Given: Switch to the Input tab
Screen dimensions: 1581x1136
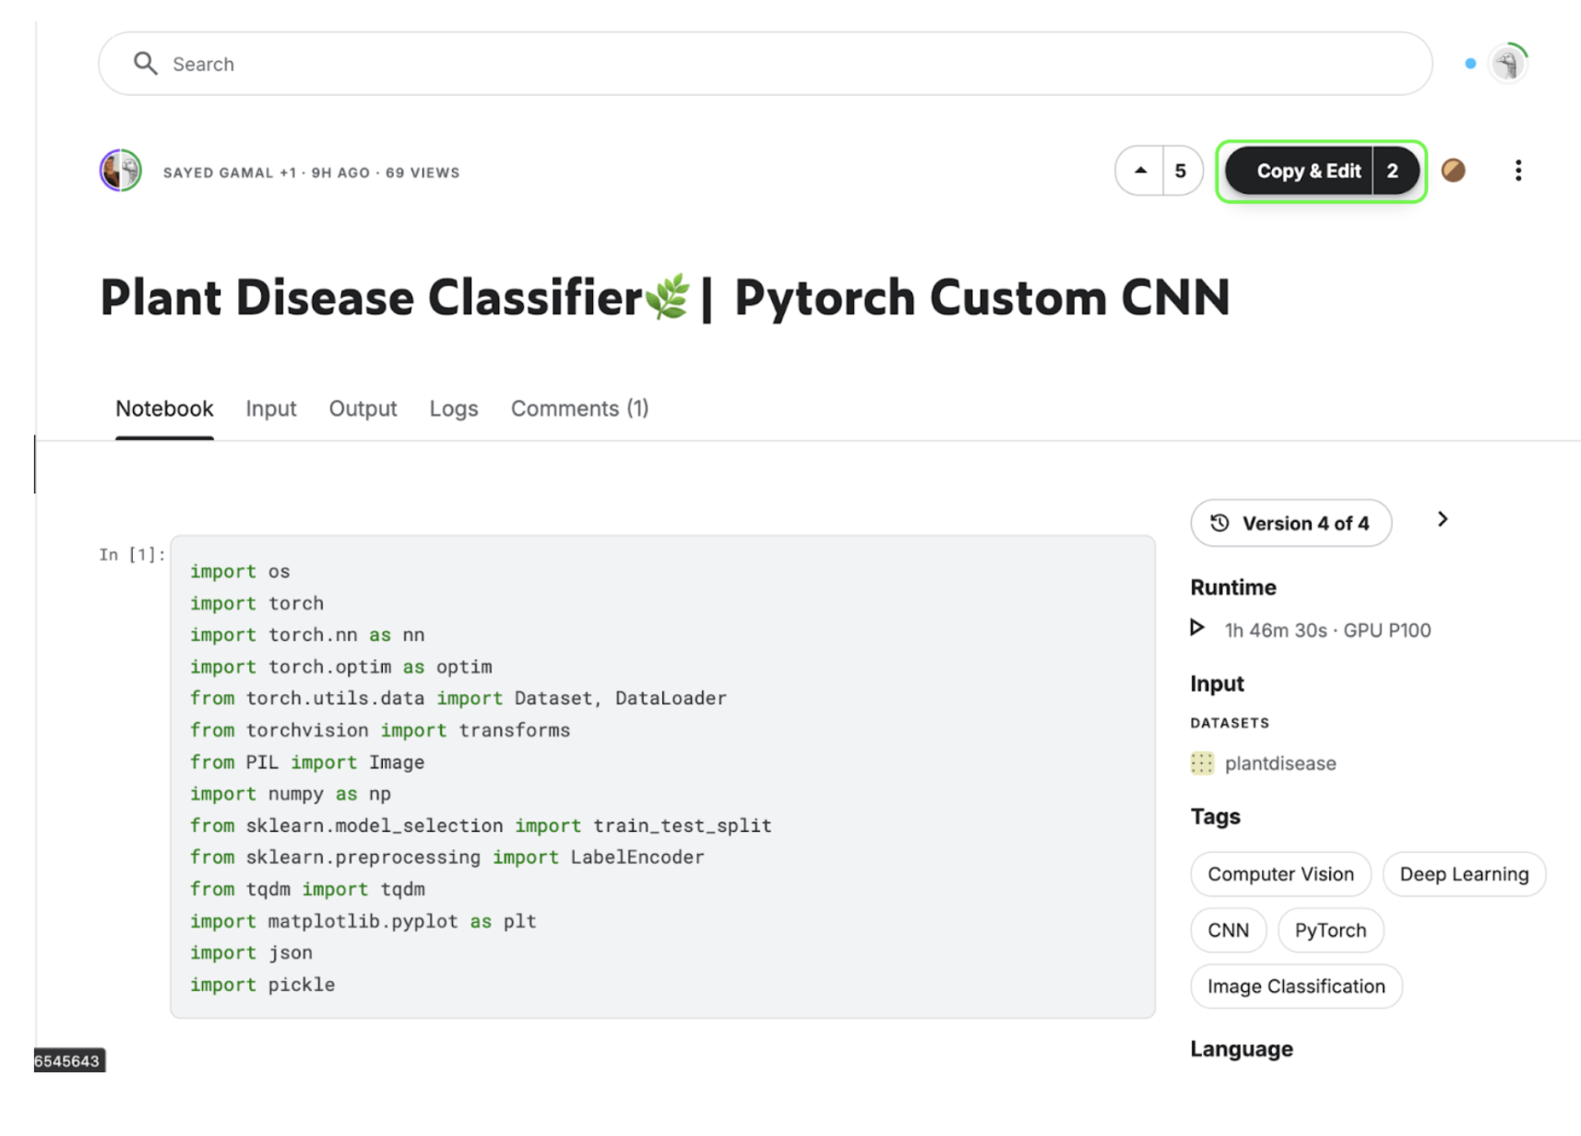Looking at the screenshot, I should (x=270, y=408).
